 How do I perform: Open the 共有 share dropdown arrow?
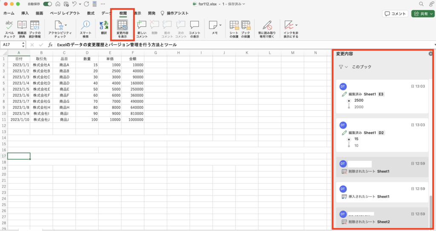(431, 14)
